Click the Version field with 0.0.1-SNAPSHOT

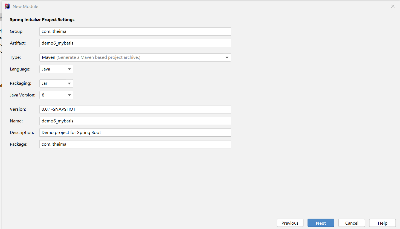(135, 109)
